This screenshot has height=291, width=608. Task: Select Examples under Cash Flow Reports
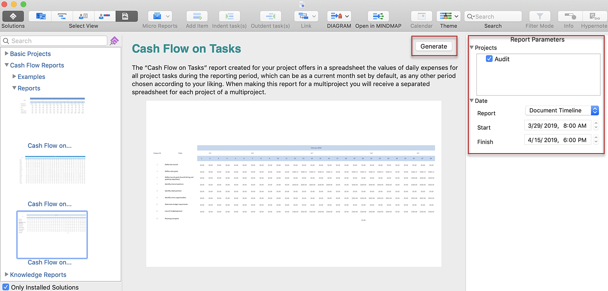(31, 77)
